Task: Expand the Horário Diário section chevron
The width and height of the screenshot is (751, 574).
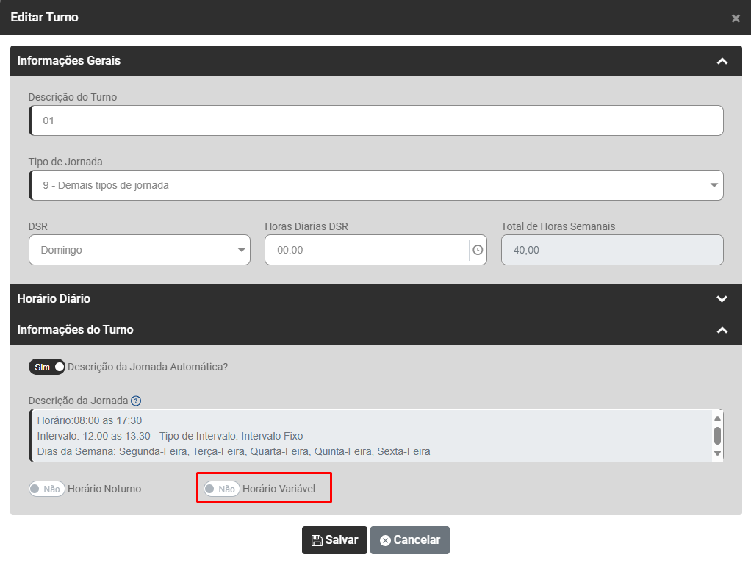Action: click(x=722, y=299)
